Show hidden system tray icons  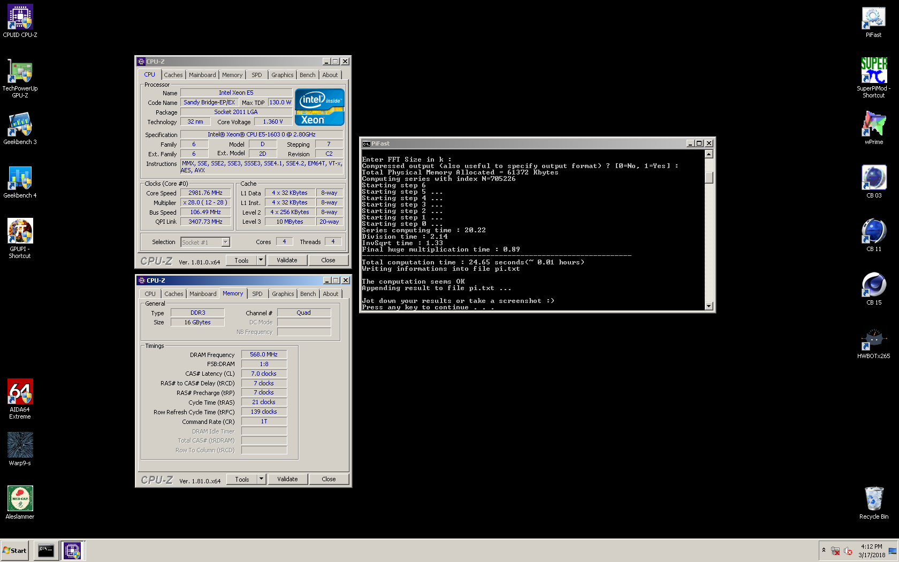[824, 550]
